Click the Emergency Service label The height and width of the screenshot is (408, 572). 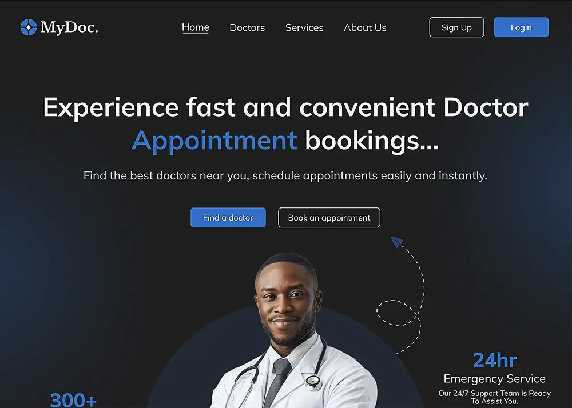[495, 379]
